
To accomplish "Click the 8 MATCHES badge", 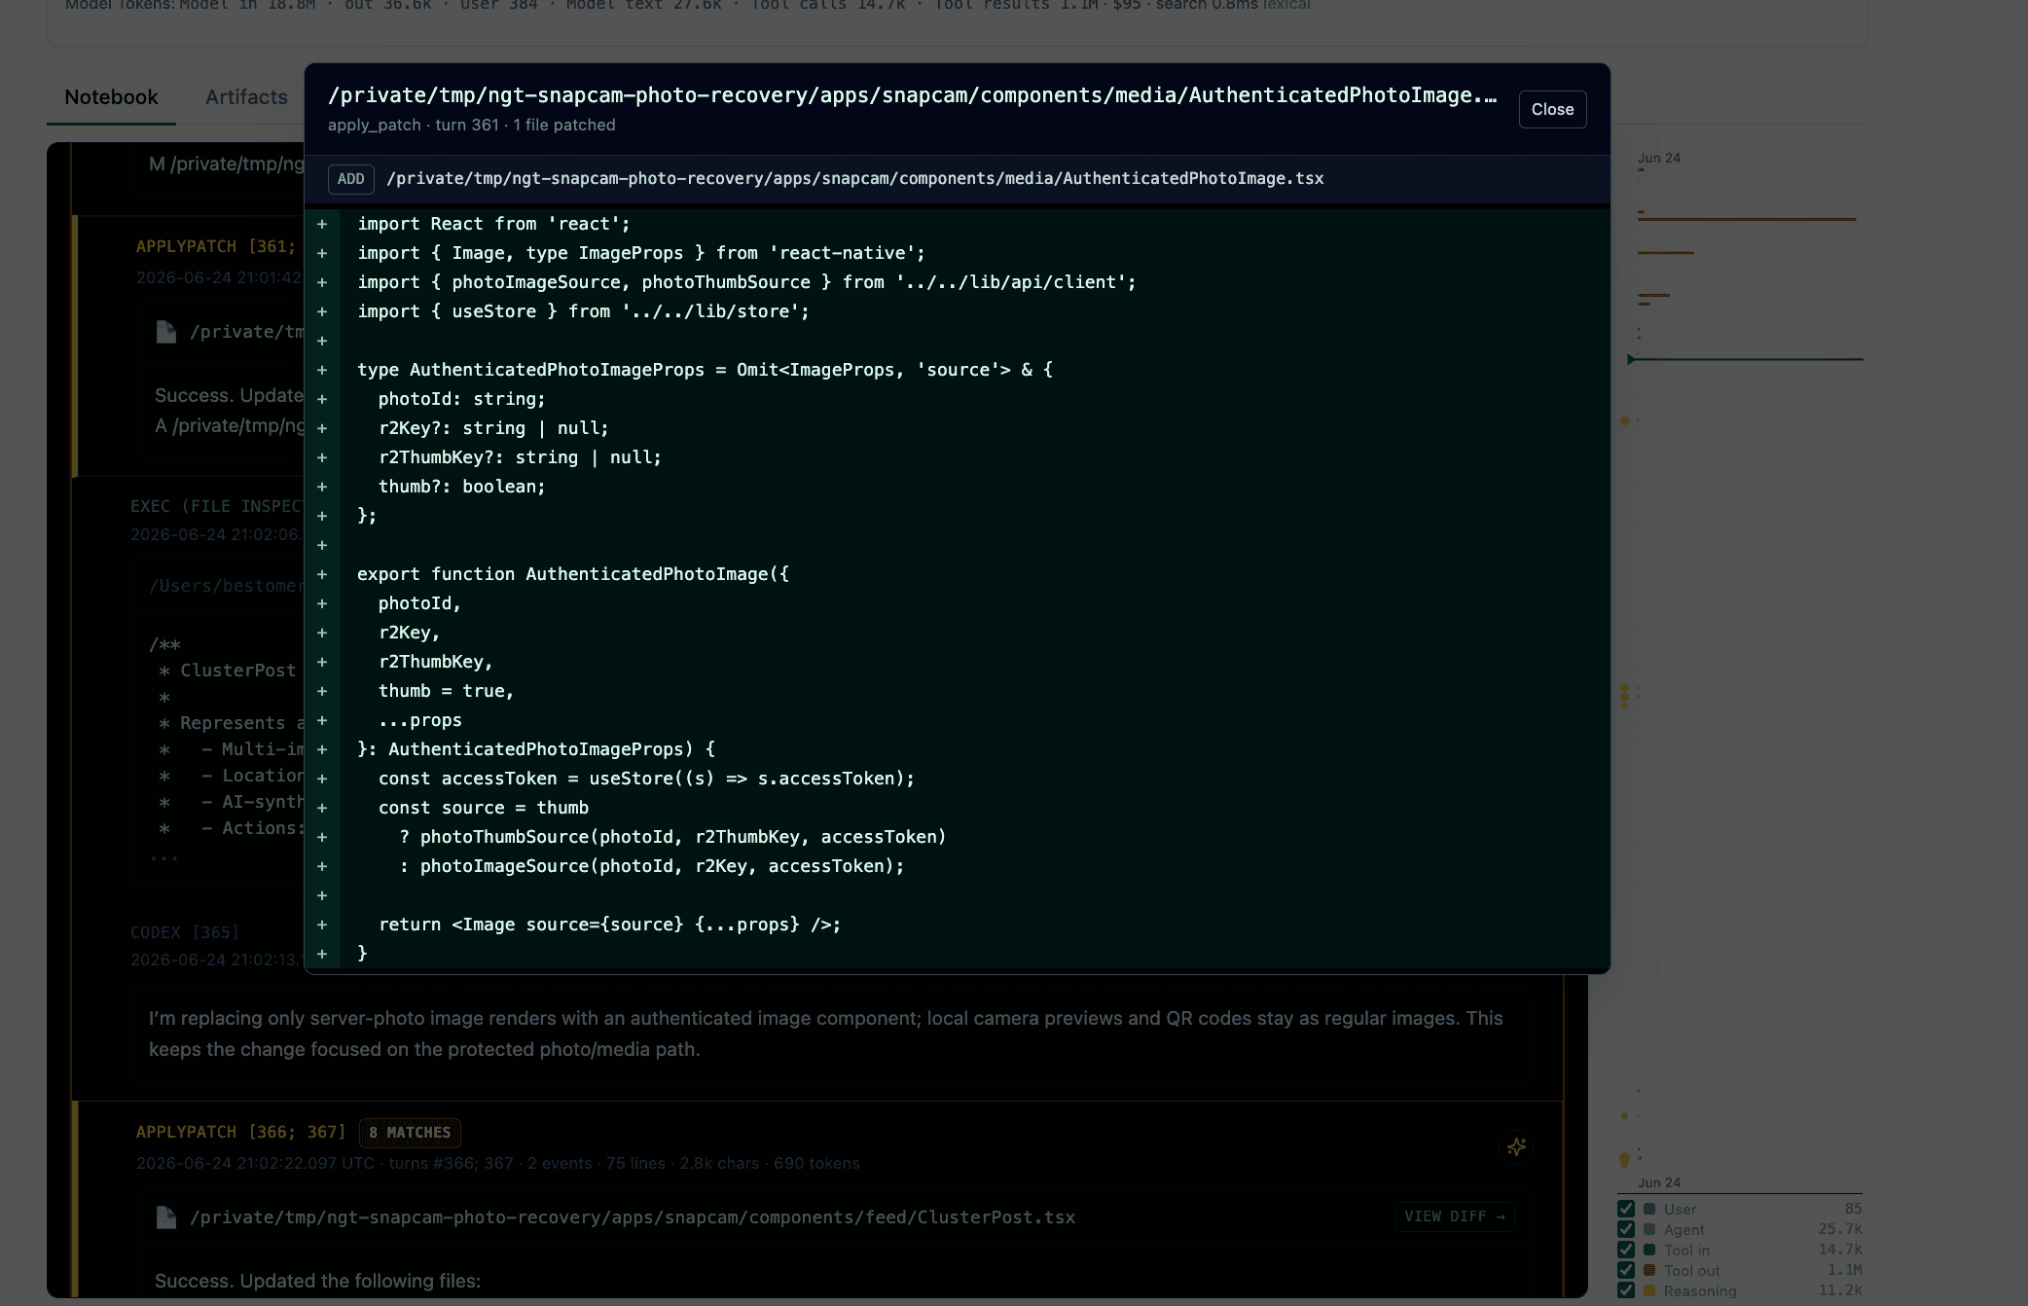I will pyautogui.click(x=410, y=1132).
